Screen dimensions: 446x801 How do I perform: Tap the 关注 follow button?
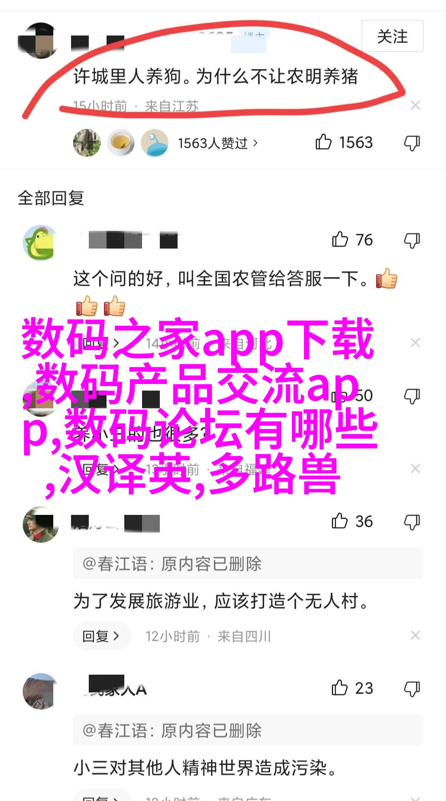(392, 36)
